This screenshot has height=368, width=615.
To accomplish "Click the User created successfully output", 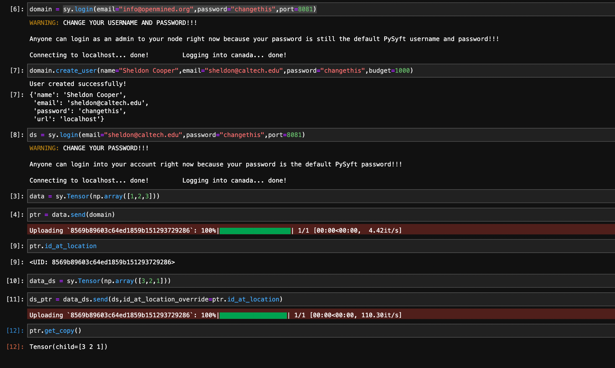I will point(78,84).
